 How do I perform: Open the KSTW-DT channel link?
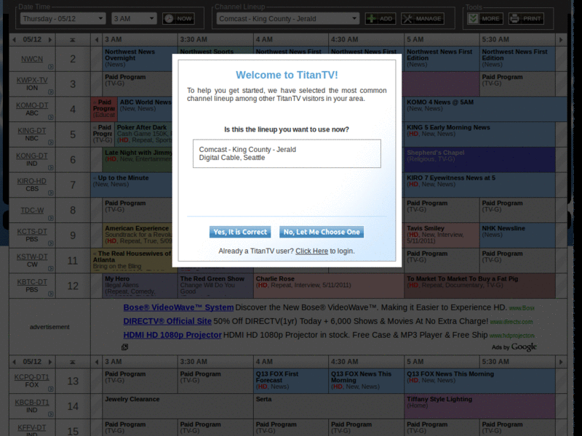click(32, 257)
